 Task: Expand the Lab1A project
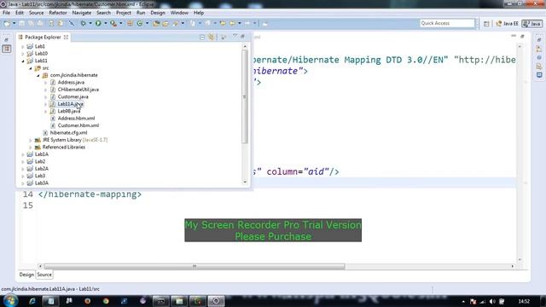click(23, 154)
